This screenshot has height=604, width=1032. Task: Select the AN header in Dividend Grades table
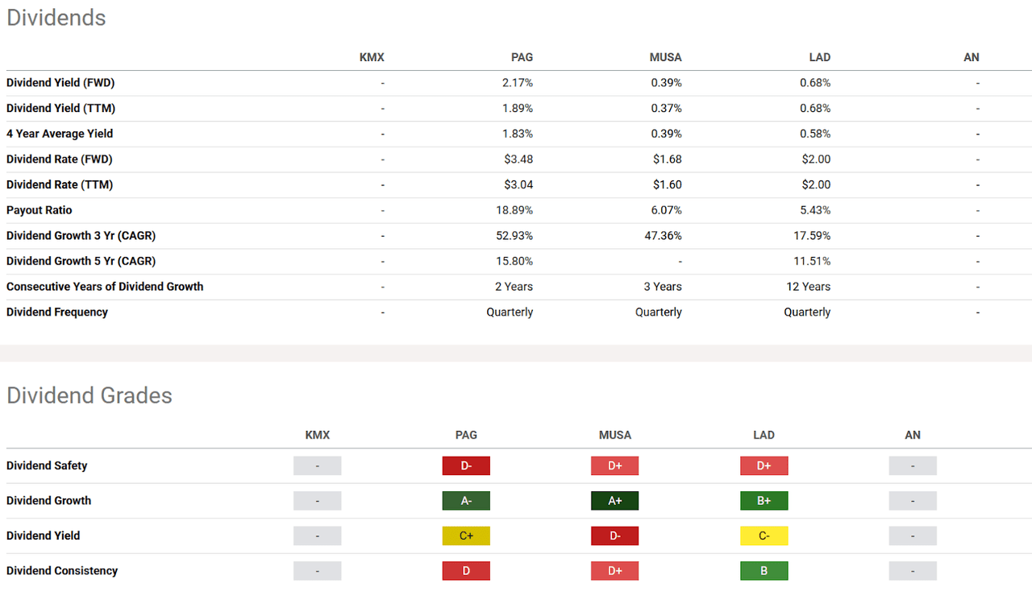913,435
